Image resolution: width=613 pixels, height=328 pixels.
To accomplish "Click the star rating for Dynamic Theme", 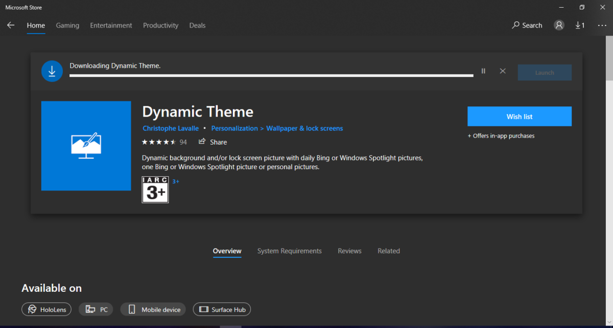I will tap(159, 142).
